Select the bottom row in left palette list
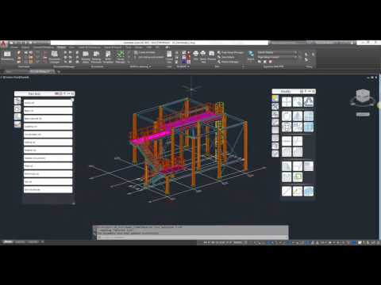 click(x=48, y=190)
